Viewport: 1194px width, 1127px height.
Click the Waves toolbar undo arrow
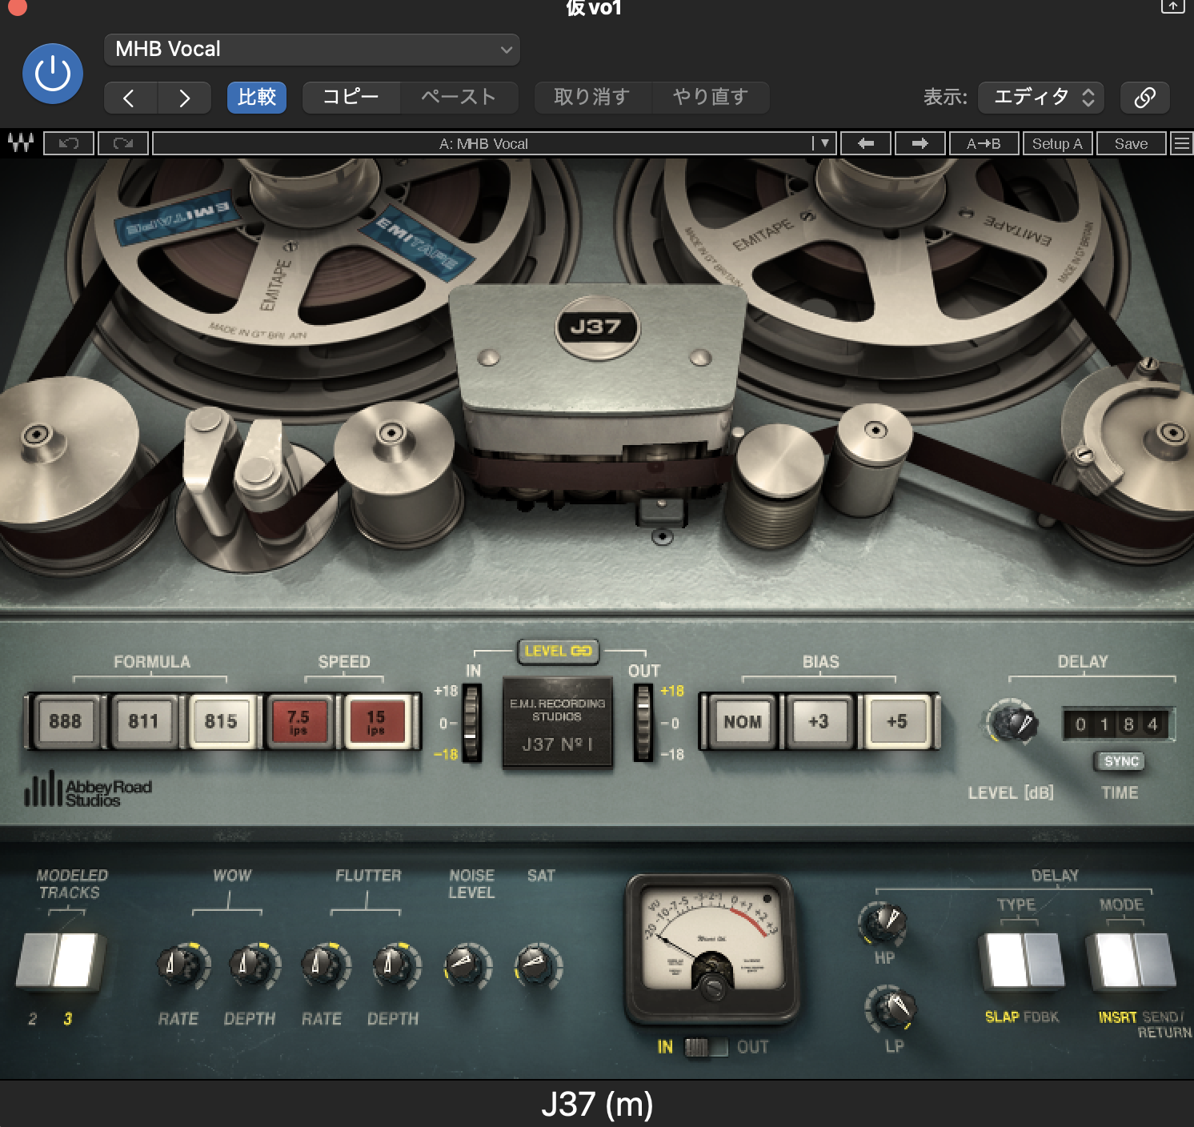click(69, 143)
